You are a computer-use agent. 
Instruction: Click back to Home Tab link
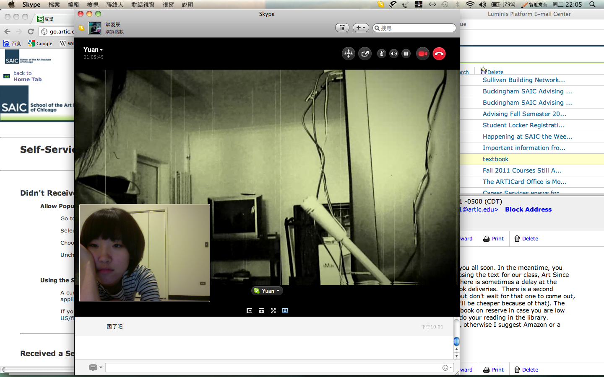click(x=27, y=76)
